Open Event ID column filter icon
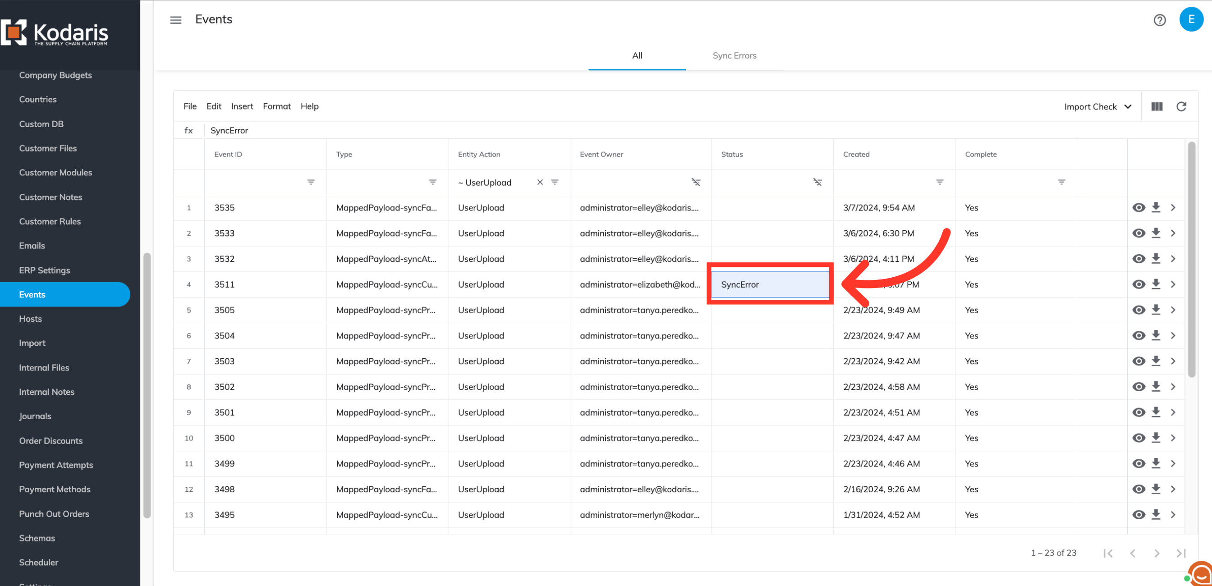The width and height of the screenshot is (1212, 586). [x=311, y=183]
